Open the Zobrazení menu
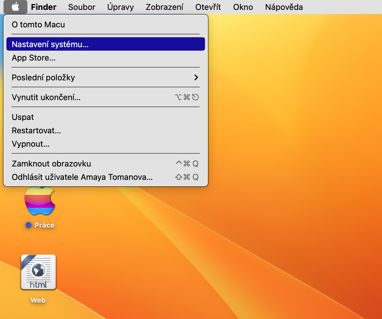This screenshot has width=382, height=319. 165,7
